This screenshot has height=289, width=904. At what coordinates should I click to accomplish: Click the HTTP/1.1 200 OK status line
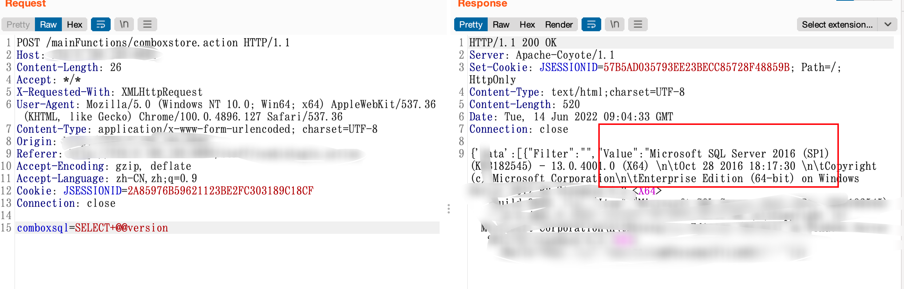pyautogui.click(x=513, y=42)
